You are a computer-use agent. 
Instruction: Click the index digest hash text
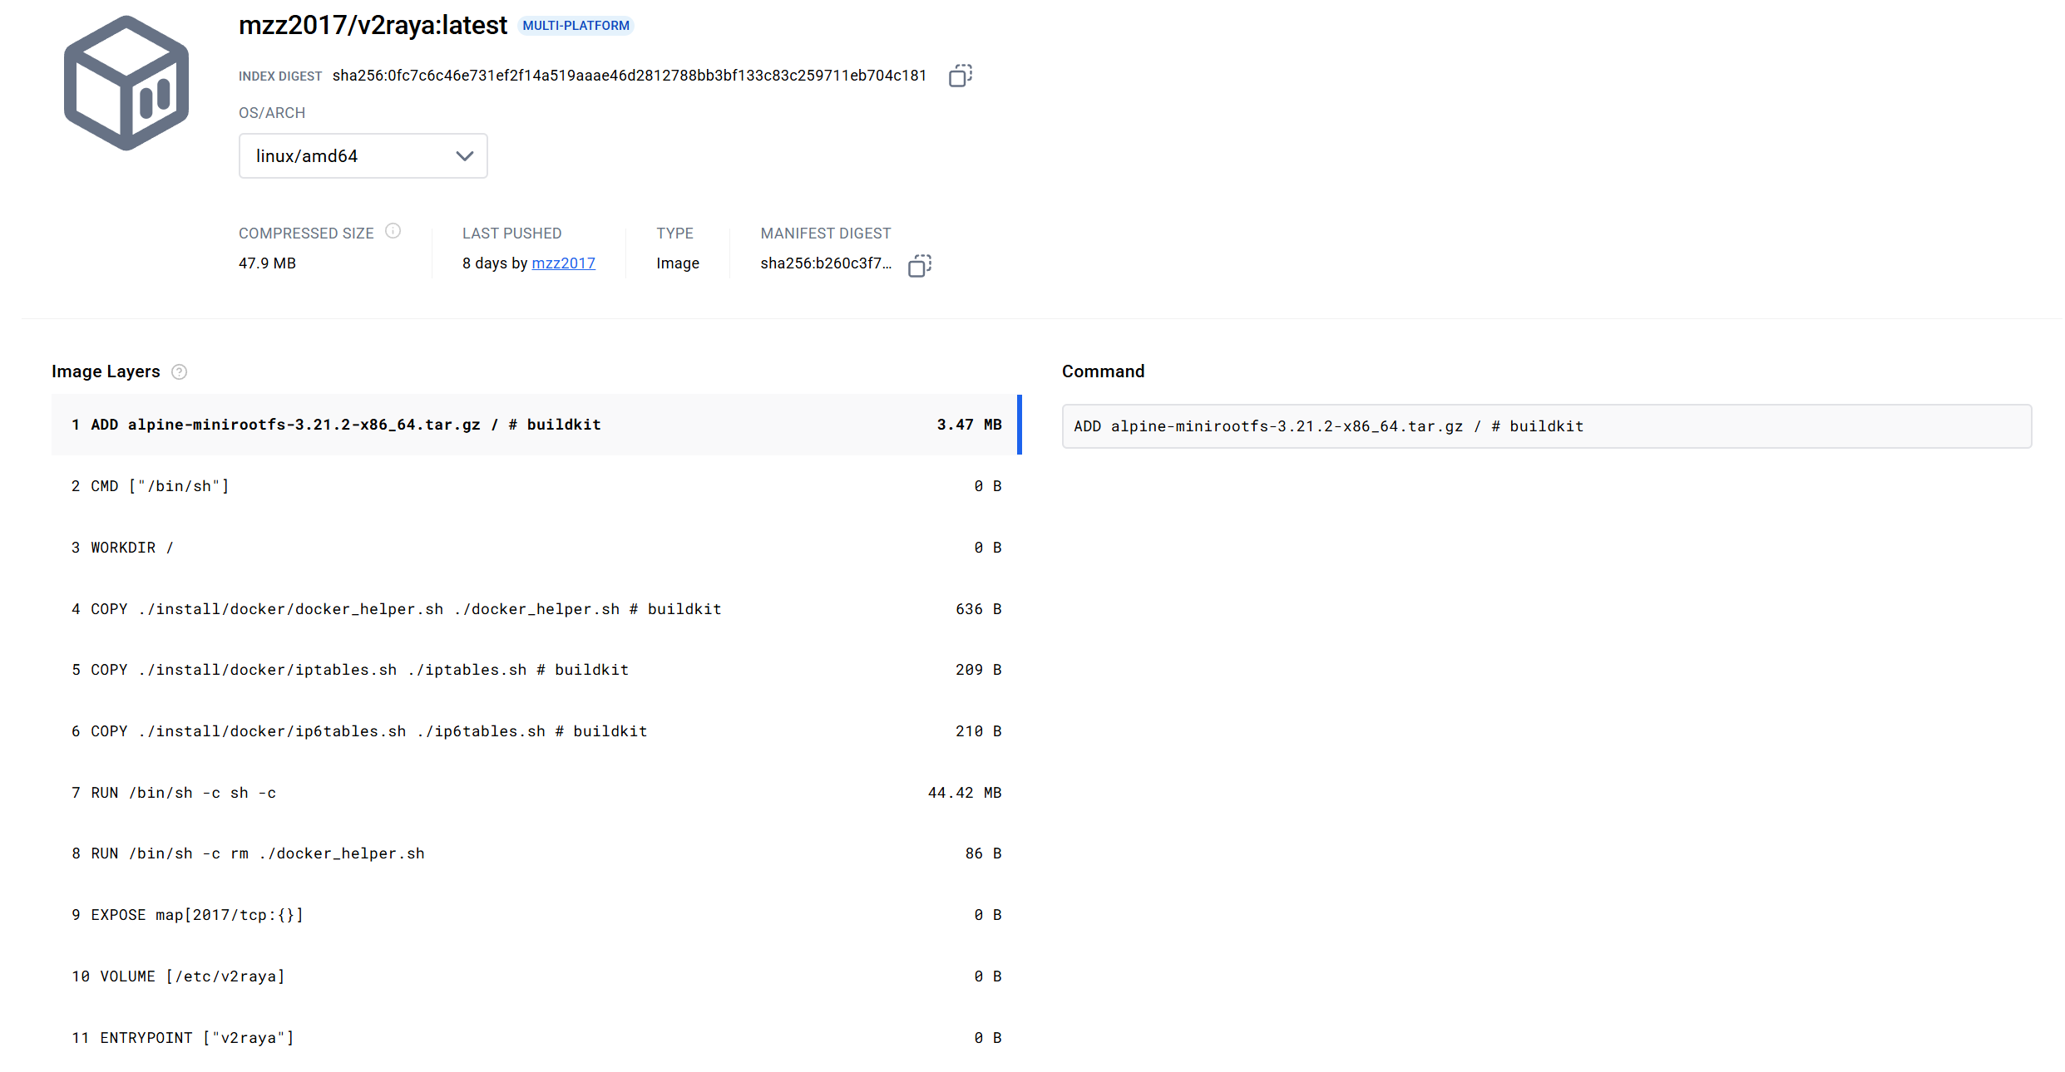(630, 76)
